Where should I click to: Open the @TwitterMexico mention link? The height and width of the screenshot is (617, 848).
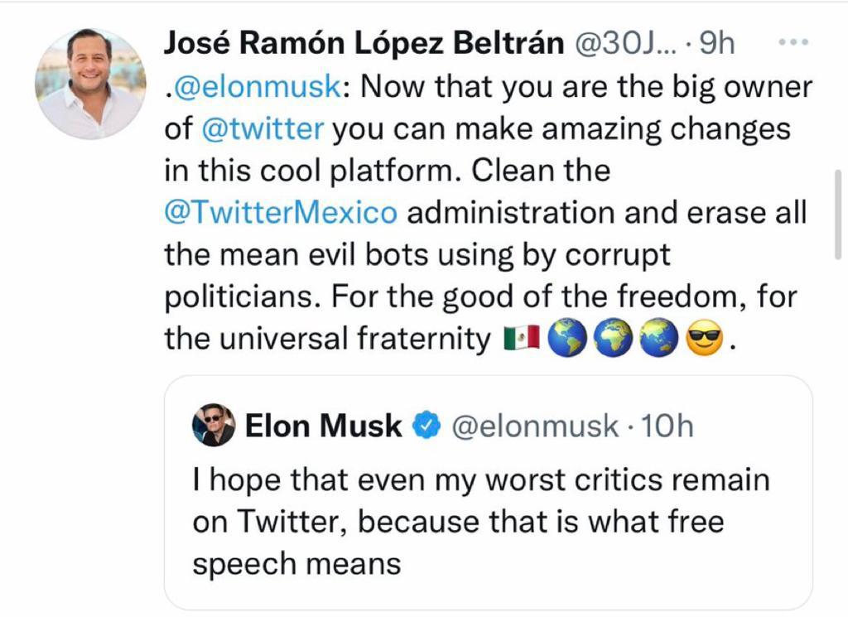pos(282,213)
